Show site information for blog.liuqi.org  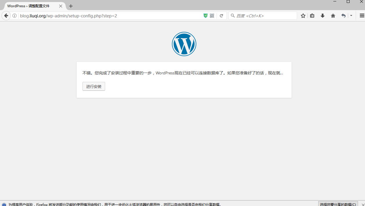(x=15, y=16)
